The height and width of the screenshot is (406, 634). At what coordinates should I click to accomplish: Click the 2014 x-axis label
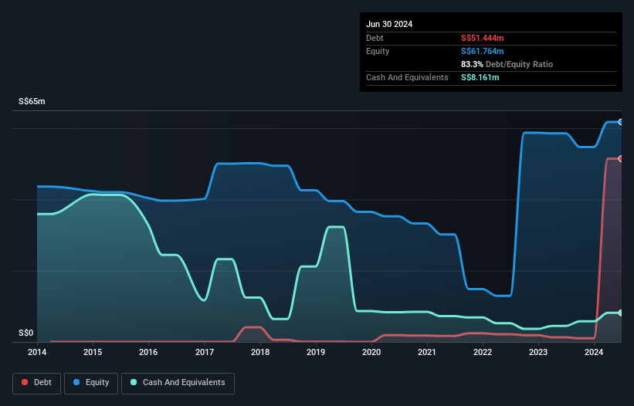click(x=37, y=352)
